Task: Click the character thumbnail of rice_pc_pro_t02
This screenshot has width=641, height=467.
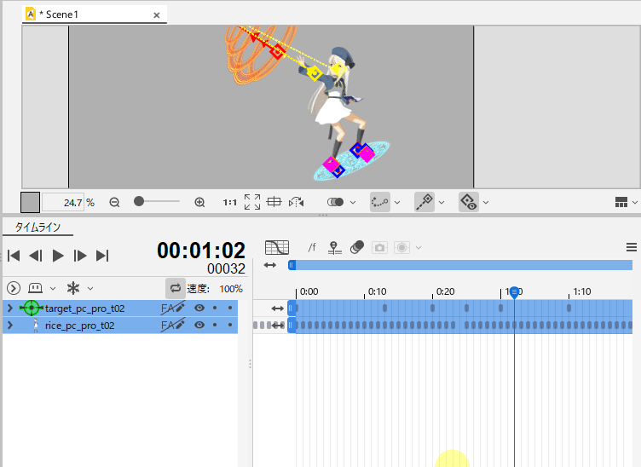Action: point(36,326)
